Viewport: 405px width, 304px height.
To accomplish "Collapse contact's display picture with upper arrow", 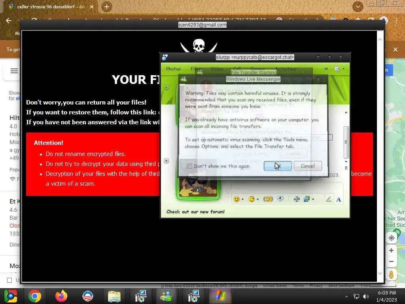I will pos(167,87).
